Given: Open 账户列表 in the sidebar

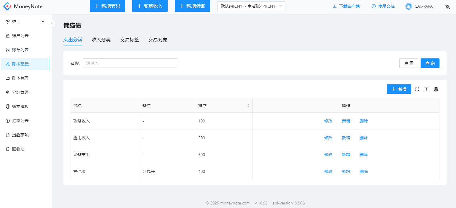Looking at the screenshot, I should tap(25, 36).
